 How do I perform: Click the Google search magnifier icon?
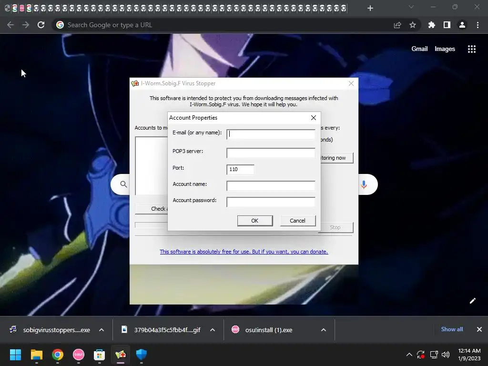coord(123,184)
